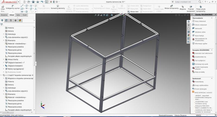
Task: Open the Wstaw komponenty dropdown arrow
Action: tap(171, 12)
